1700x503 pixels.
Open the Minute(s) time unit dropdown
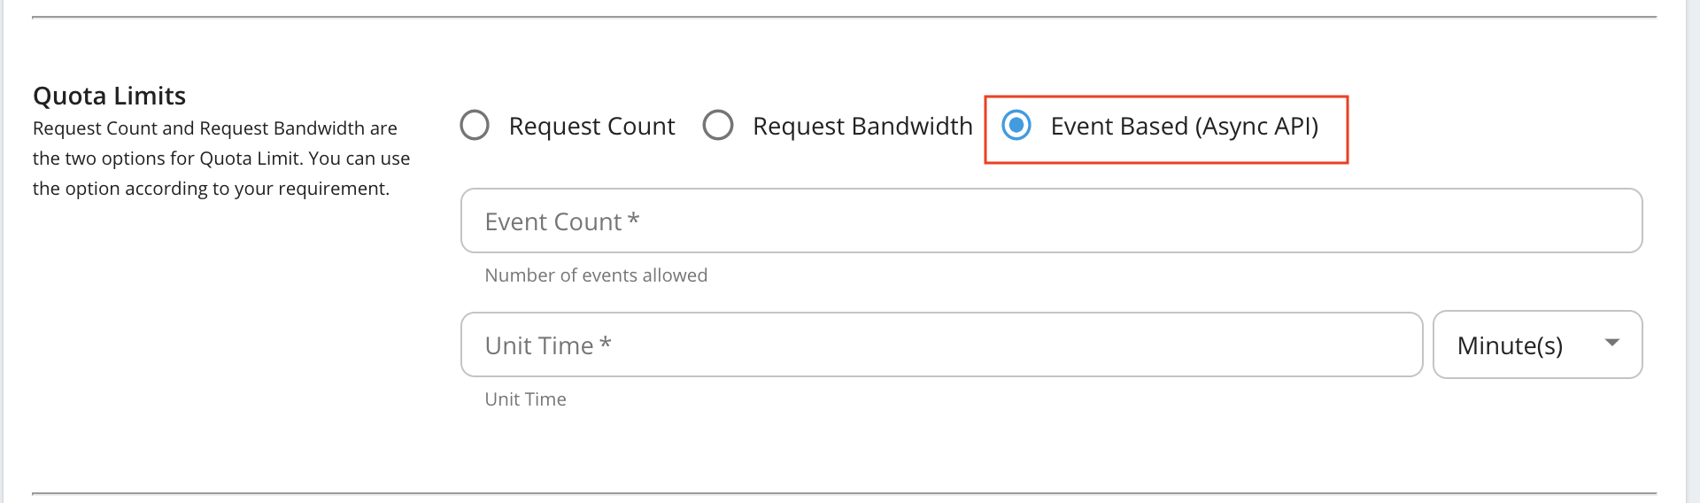point(1537,344)
